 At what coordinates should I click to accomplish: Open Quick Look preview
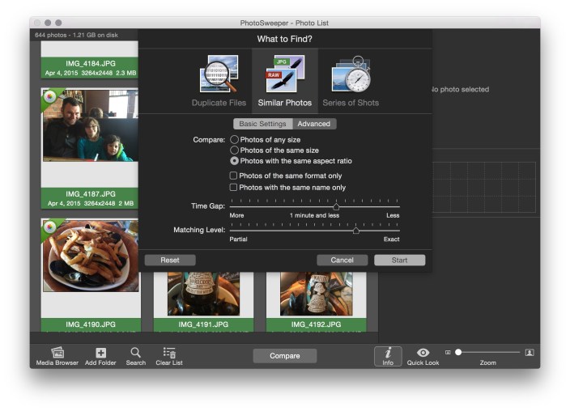(x=423, y=353)
